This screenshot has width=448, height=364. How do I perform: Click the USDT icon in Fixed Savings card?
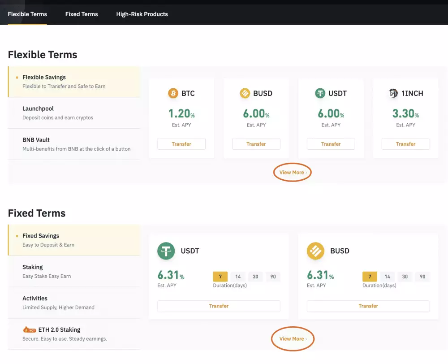(166, 251)
